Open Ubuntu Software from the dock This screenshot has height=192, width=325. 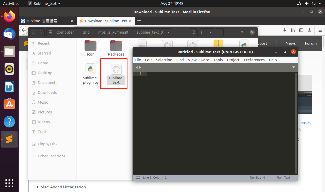click(x=9, y=104)
